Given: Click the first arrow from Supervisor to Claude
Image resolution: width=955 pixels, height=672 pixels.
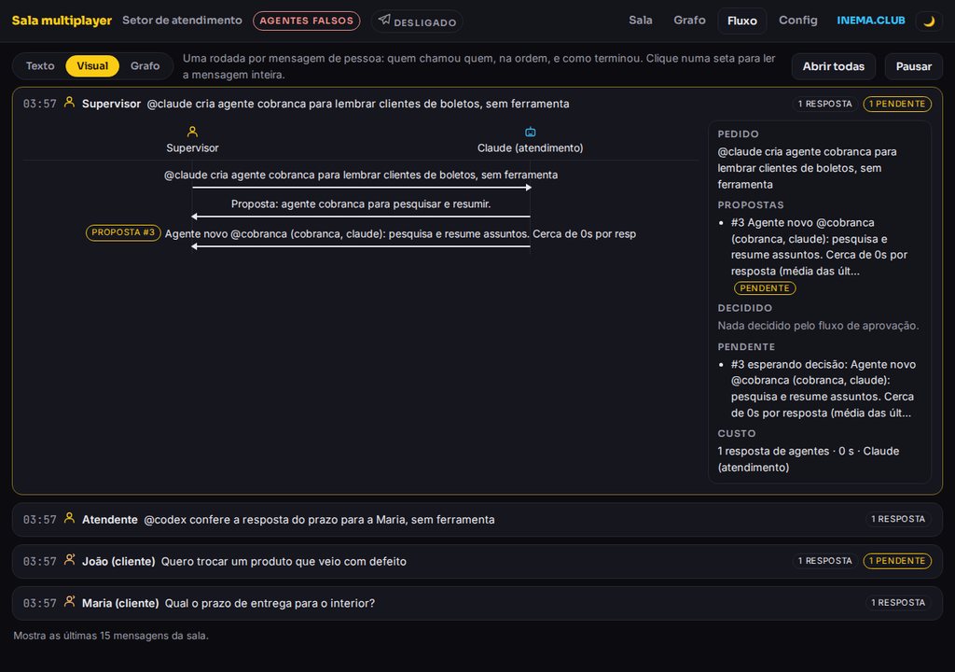Looking at the screenshot, I should pyautogui.click(x=362, y=188).
